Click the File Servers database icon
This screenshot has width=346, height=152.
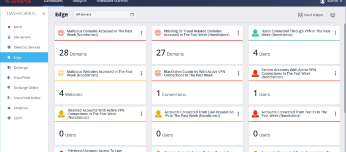[9, 37]
